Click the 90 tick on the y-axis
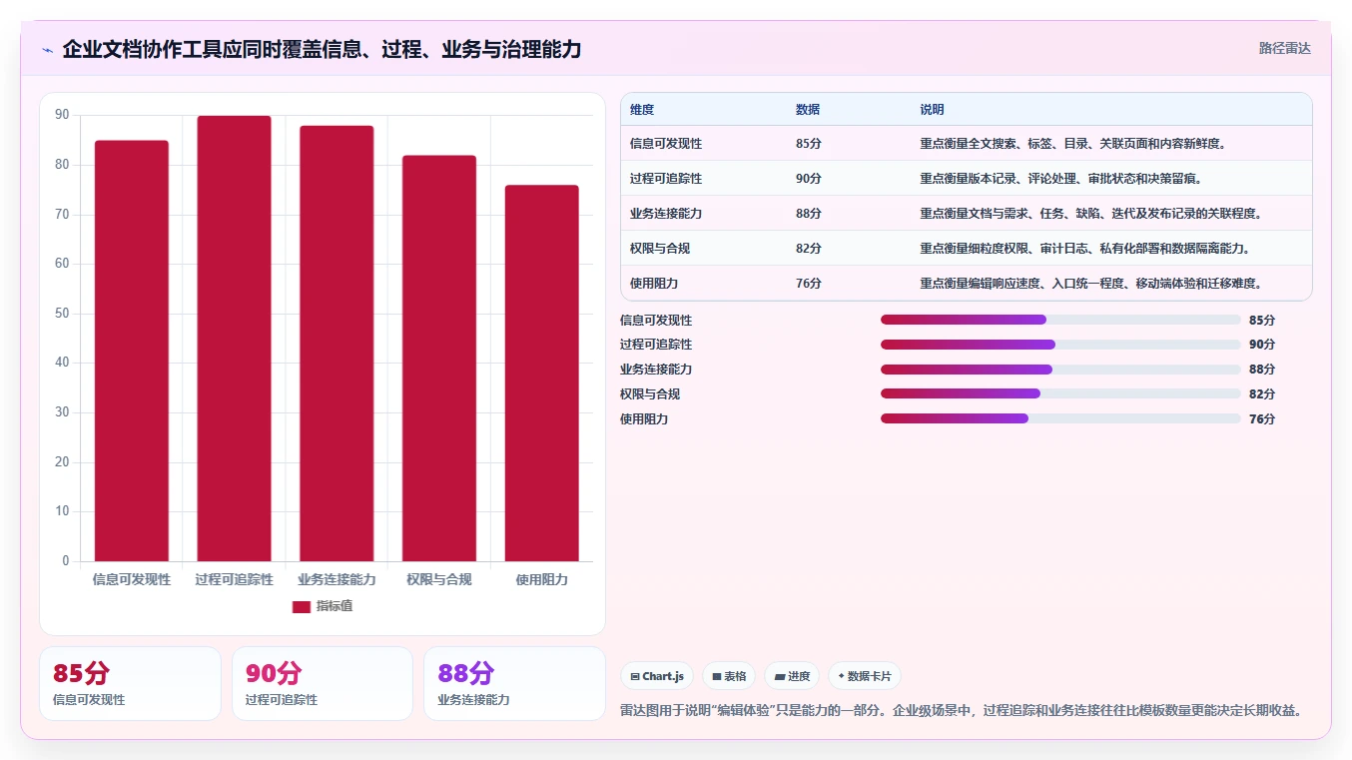The width and height of the screenshot is (1352, 760). [x=62, y=116]
